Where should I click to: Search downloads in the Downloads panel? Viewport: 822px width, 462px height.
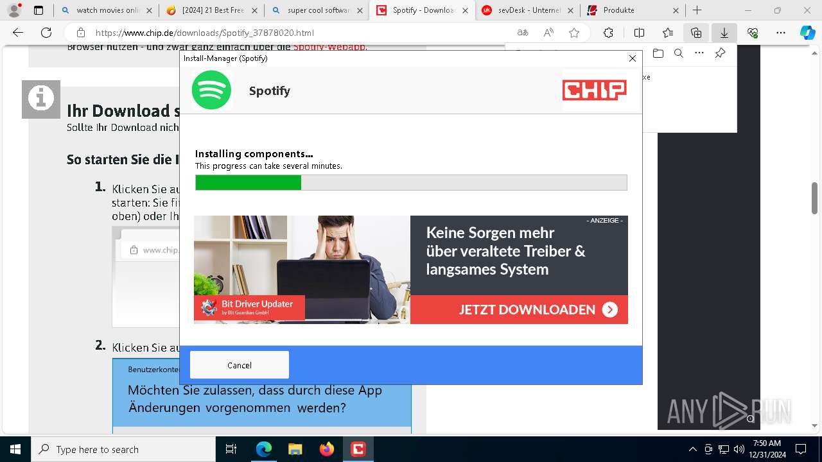[678, 53]
